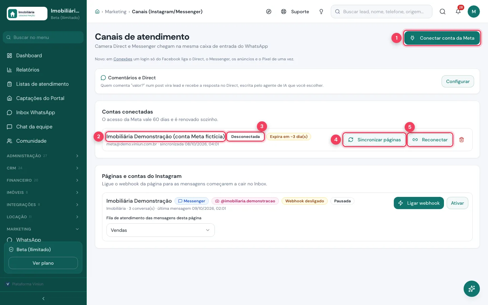The width and height of the screenshot is (488, 305).
Task: Click Ativar for Imobiliária Demonstração page
Action: tap(457, 203)
